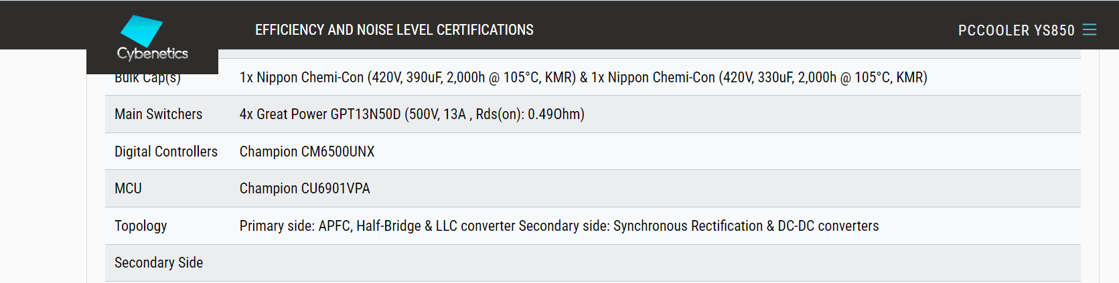Click the Rds(on) 0.49Ohm specification text
The image size is (1119, 283).
point(530,114)
